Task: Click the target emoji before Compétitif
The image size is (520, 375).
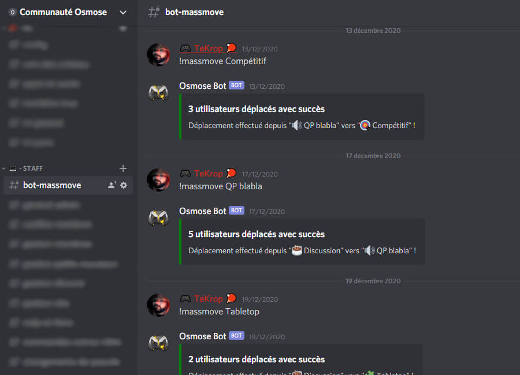Action: [365, 126]
